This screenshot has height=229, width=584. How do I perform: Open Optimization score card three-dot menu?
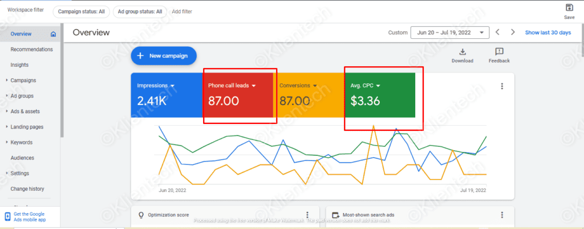307,215
